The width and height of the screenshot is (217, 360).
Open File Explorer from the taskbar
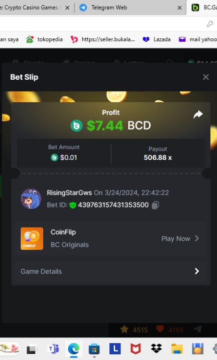click(x=177, y=349)
